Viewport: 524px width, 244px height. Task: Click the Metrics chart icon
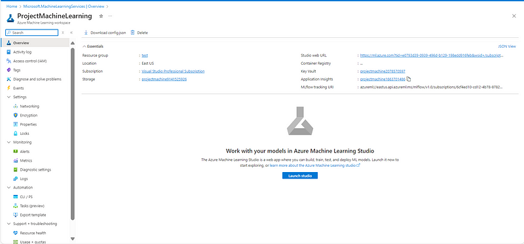tap(15, 160)
